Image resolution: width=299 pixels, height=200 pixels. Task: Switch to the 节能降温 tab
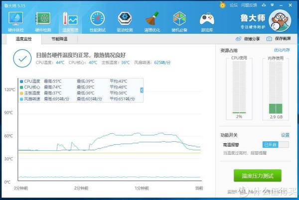point(59,39)
